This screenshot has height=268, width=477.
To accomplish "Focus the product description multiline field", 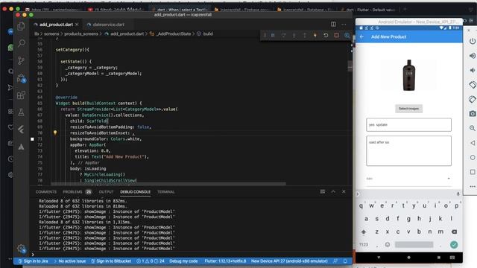I will (x=408, y=150).
